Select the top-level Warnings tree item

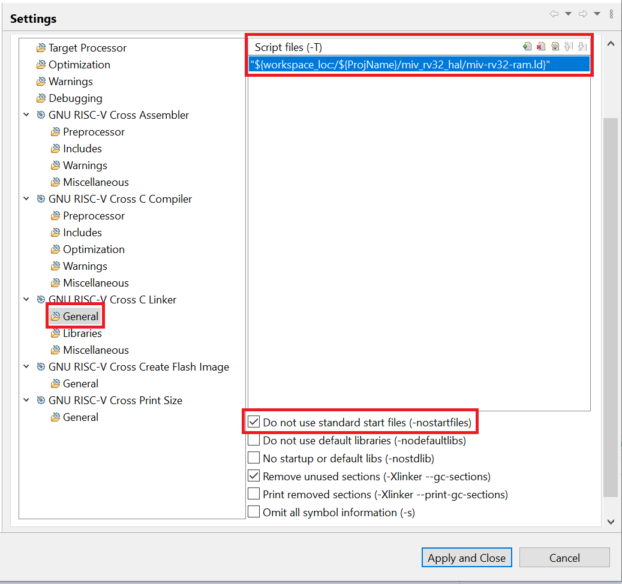[71, 82]
